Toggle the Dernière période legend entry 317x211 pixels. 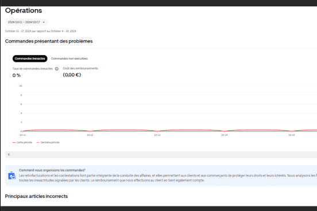click(x=48, y=143)
